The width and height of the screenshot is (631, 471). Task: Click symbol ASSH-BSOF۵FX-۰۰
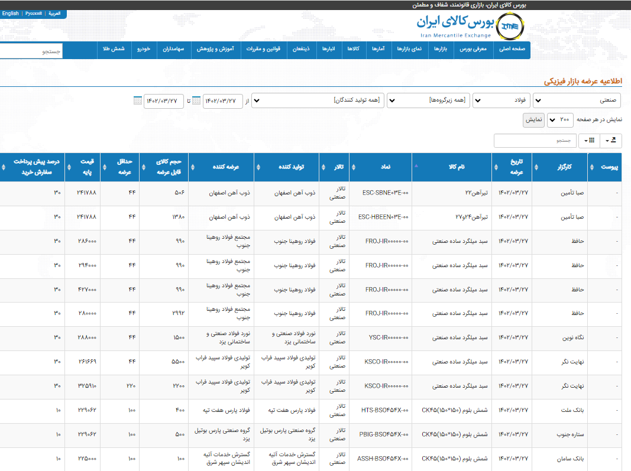(x=383, y=459)
